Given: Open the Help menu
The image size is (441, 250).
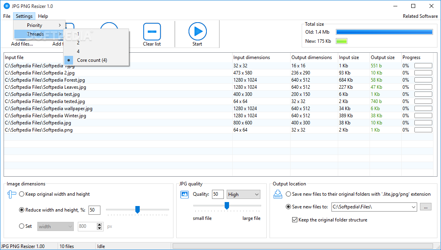Looking at the screenshot, I should pos(43,16).
